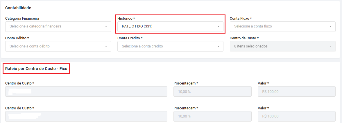Open the Conta Fluxo dropdown

click(x=279, y=26)
